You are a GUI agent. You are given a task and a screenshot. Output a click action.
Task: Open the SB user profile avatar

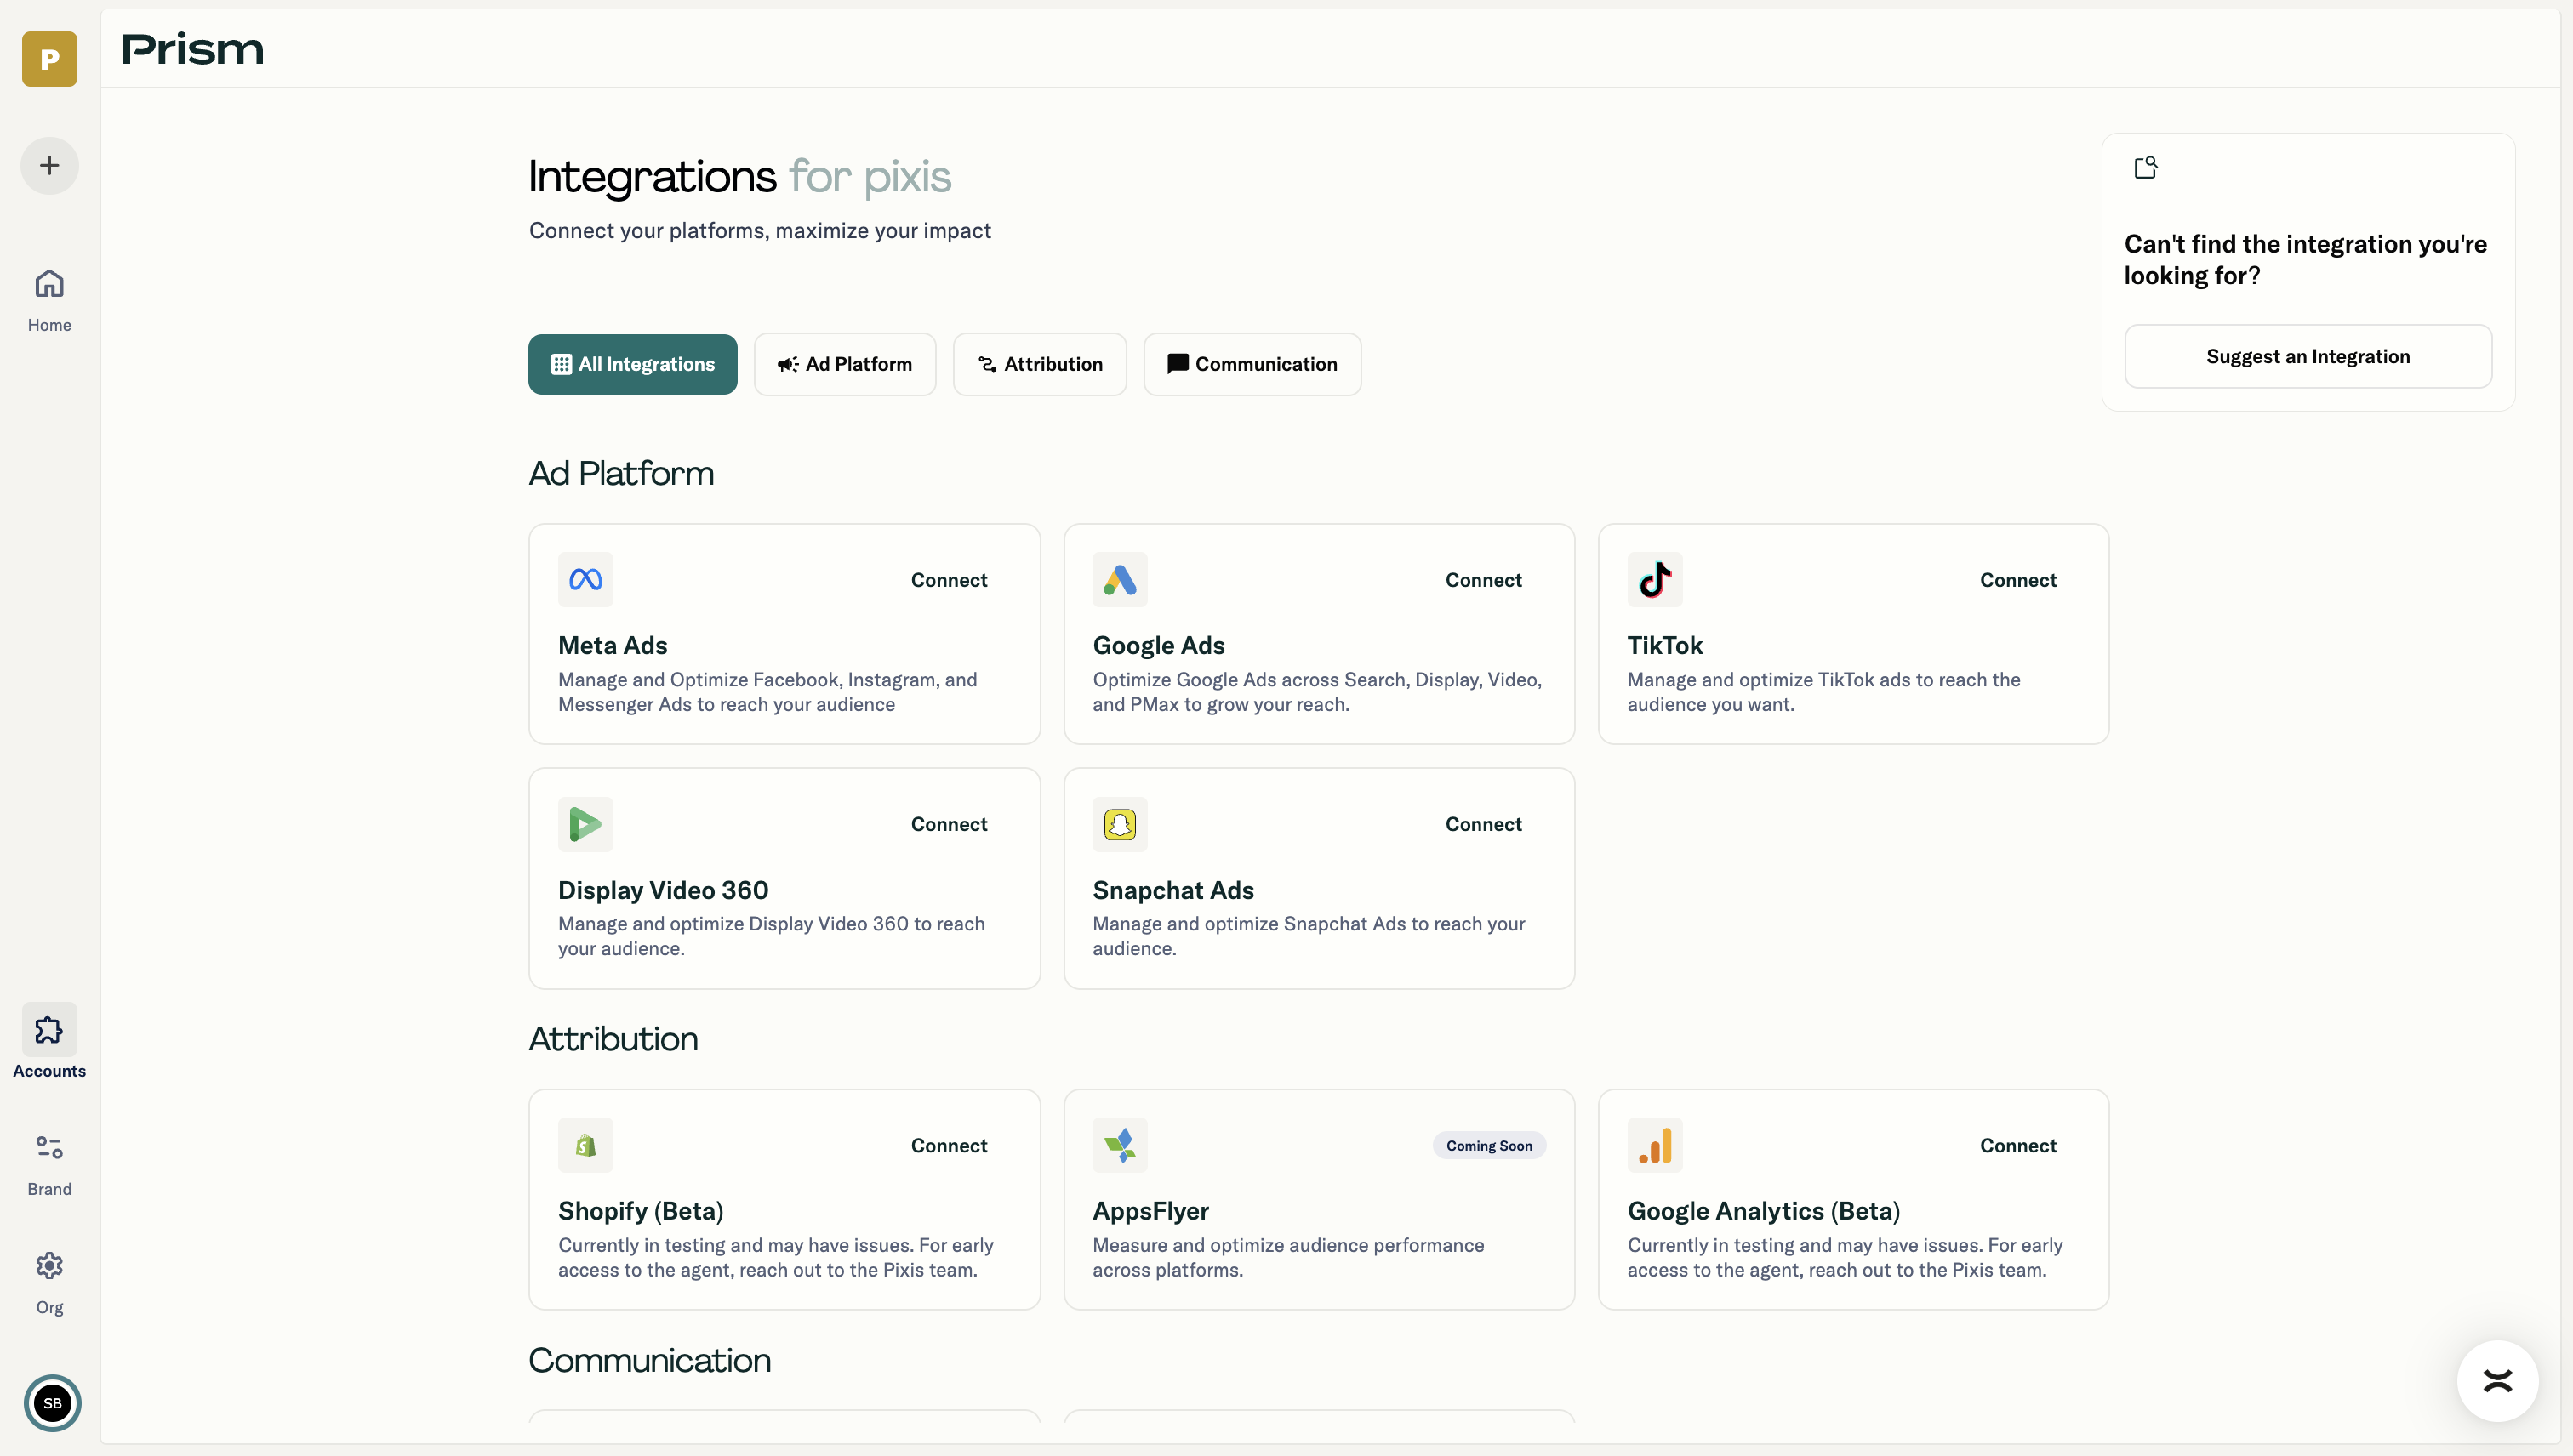(x=52, y=1403)
